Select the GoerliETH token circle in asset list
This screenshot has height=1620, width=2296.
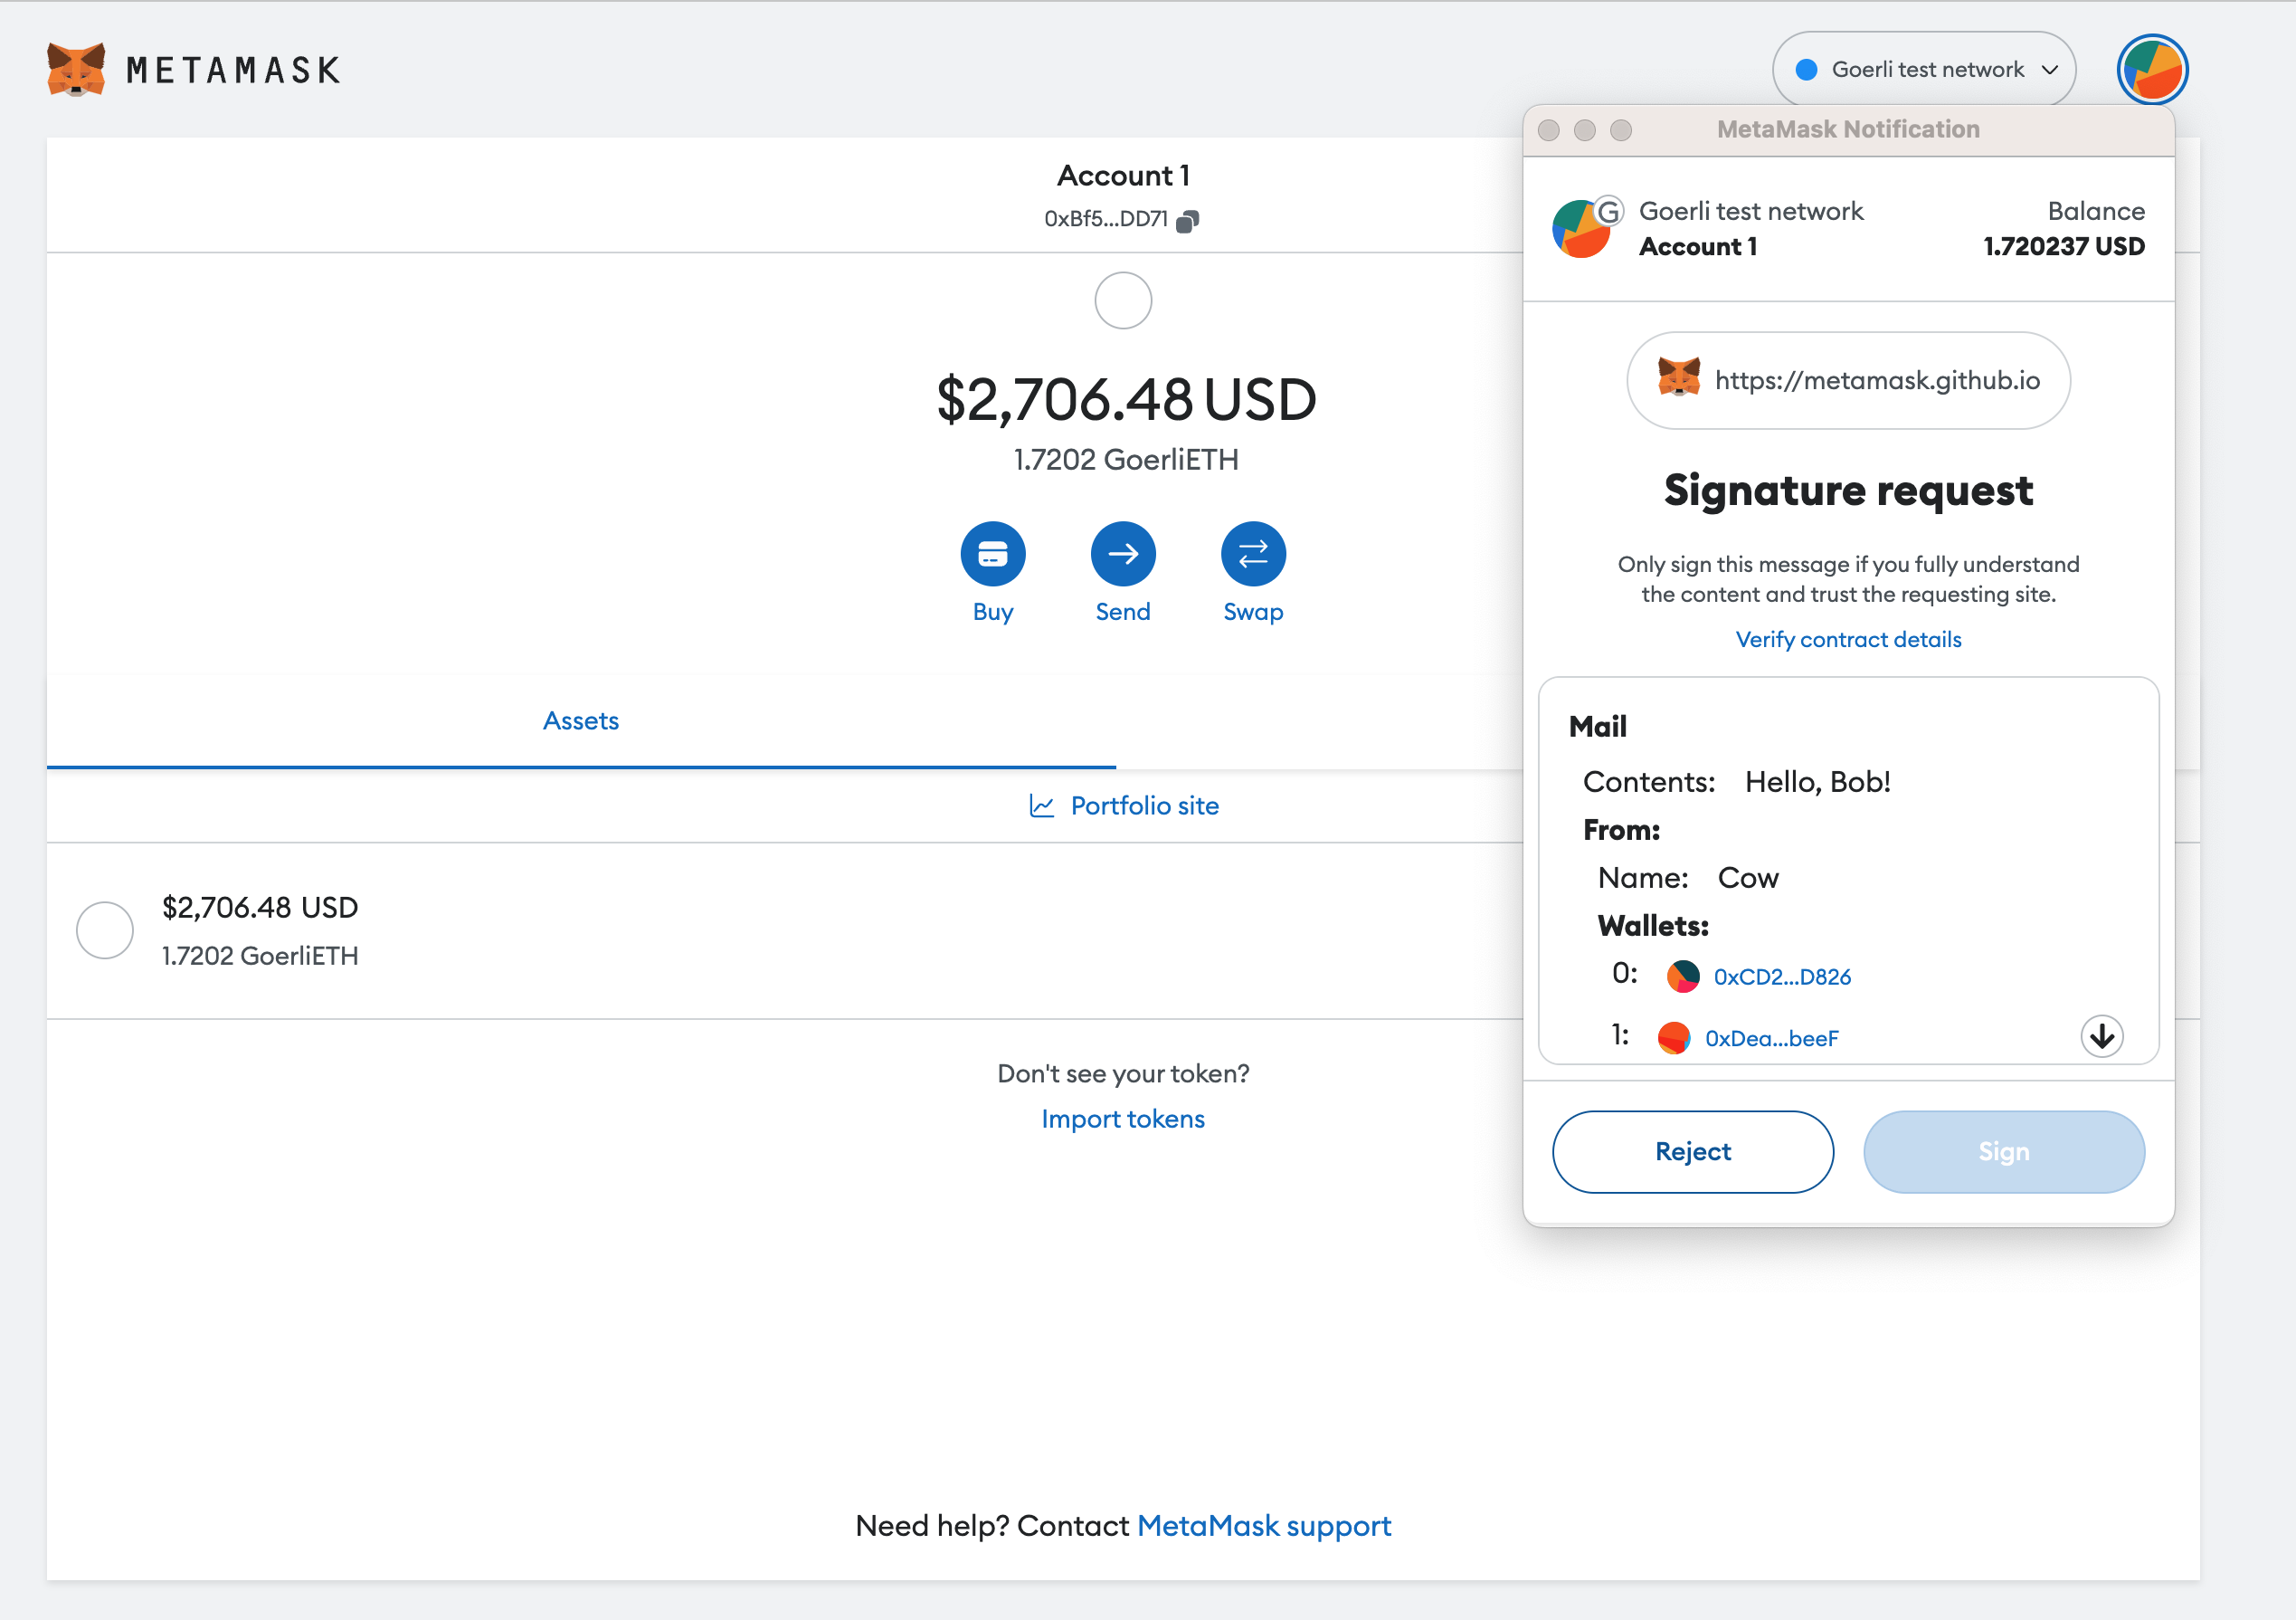[104, 929]
